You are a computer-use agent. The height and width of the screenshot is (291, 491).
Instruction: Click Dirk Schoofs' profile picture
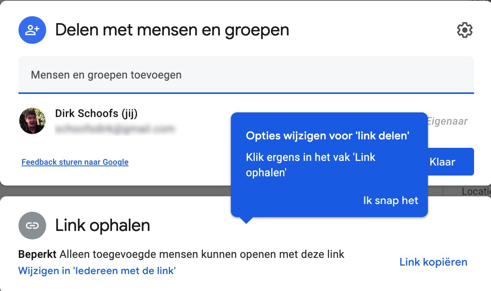point(32,121)
